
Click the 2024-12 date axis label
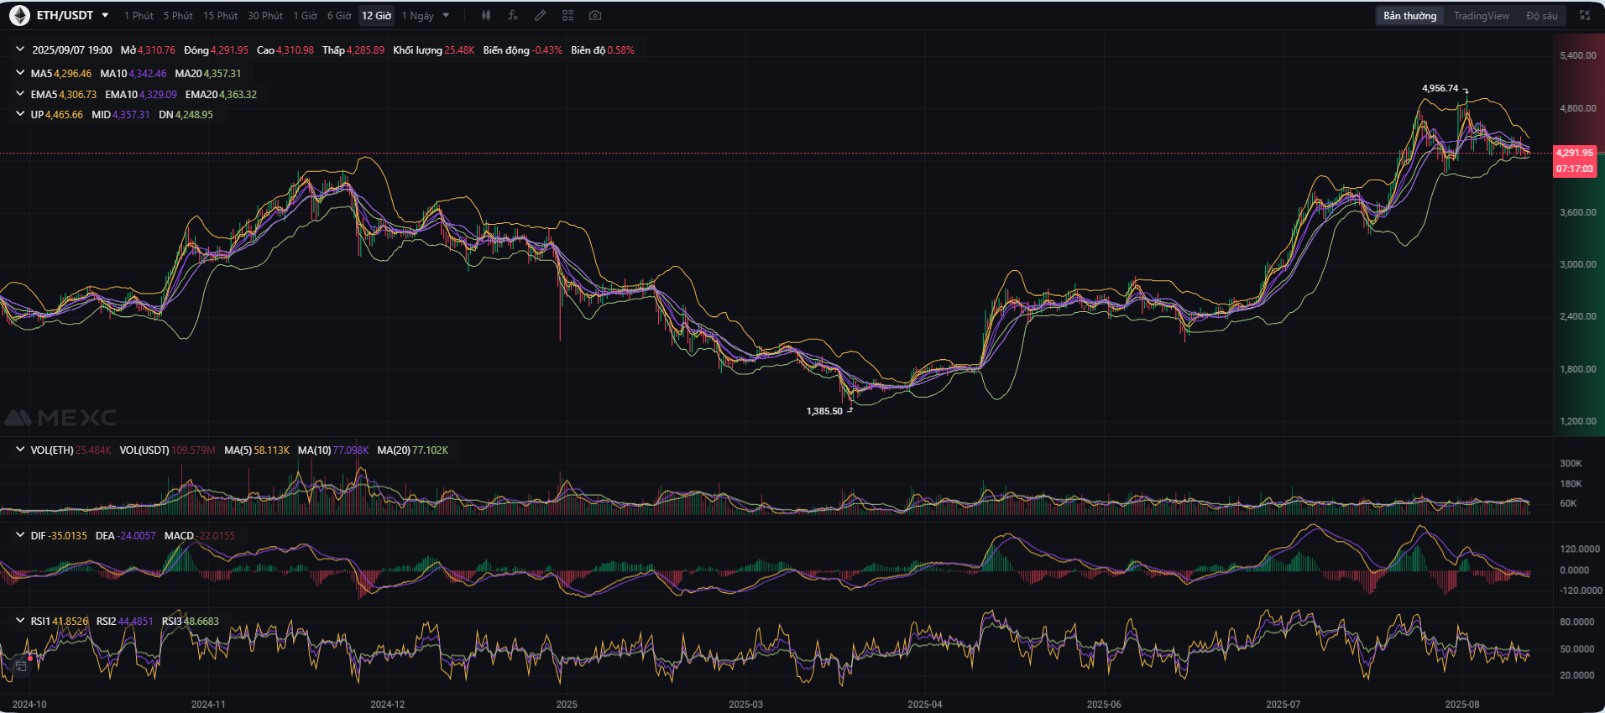click(388, 704)
